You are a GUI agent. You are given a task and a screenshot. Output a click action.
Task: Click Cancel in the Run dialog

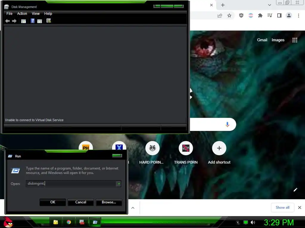point(81,202)
